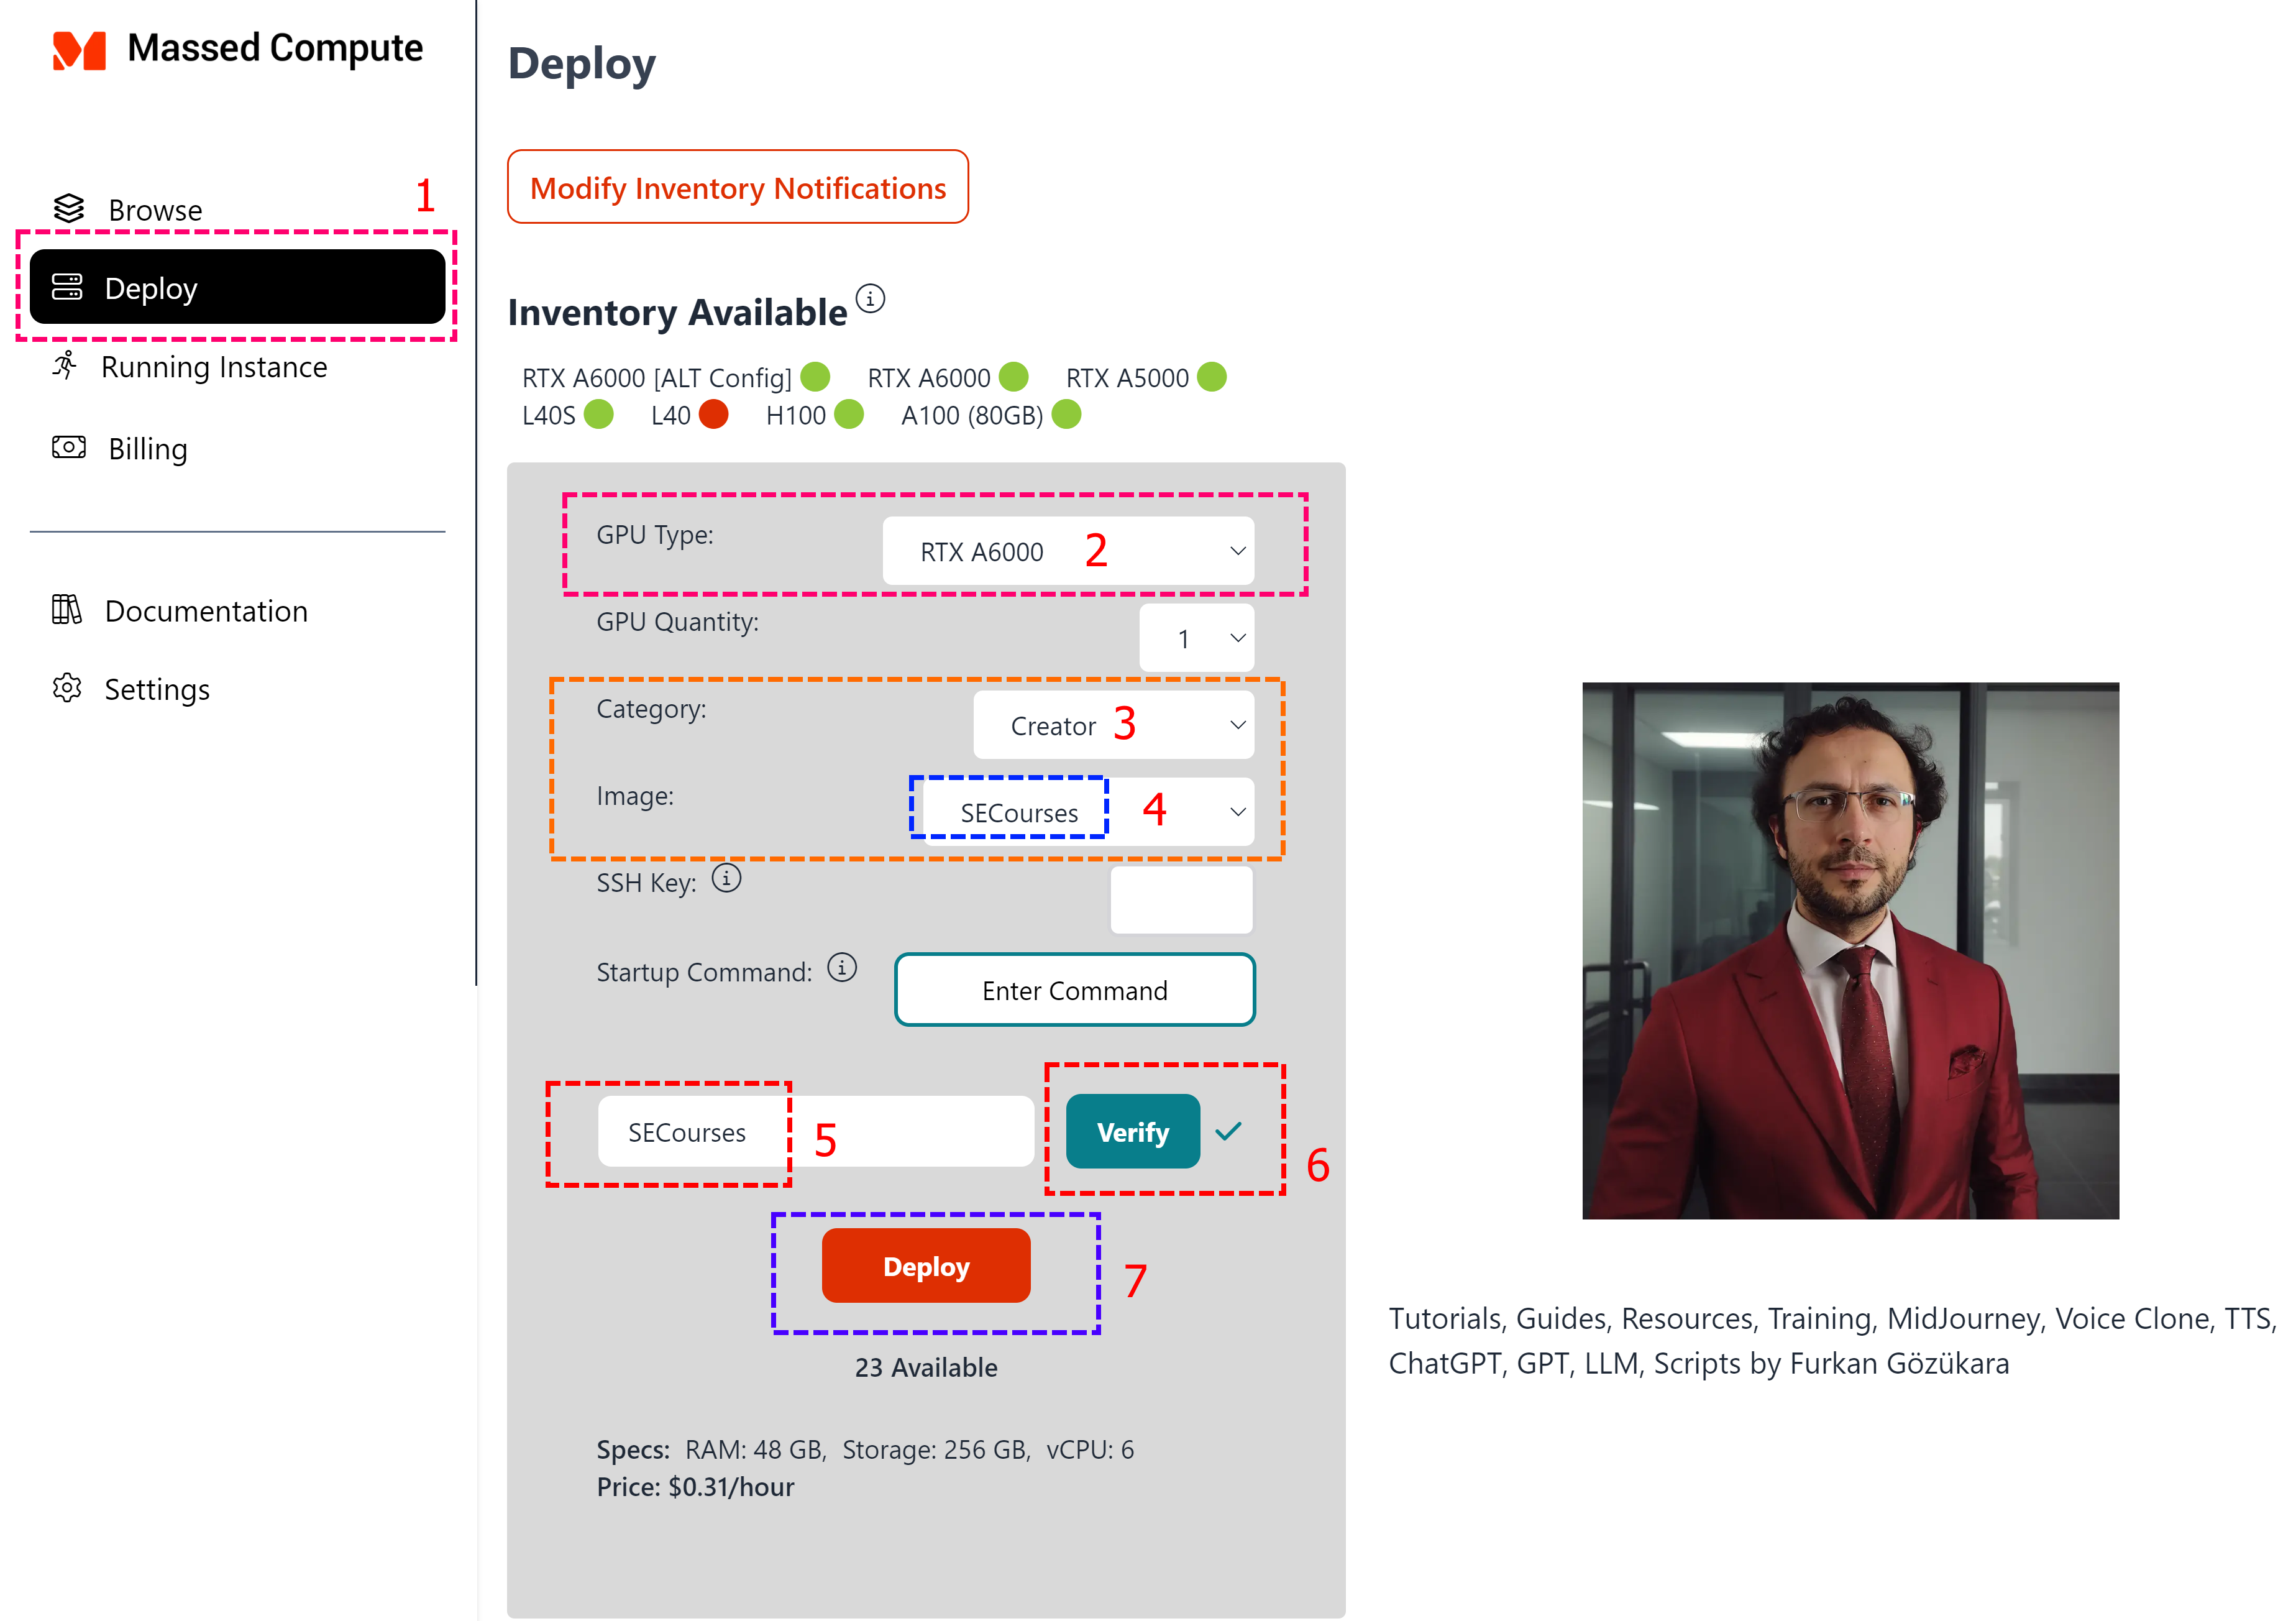Expand the GPU Type dropdown
The height and width of the screenshot is (1621, 2296).
click(1068, 551)
